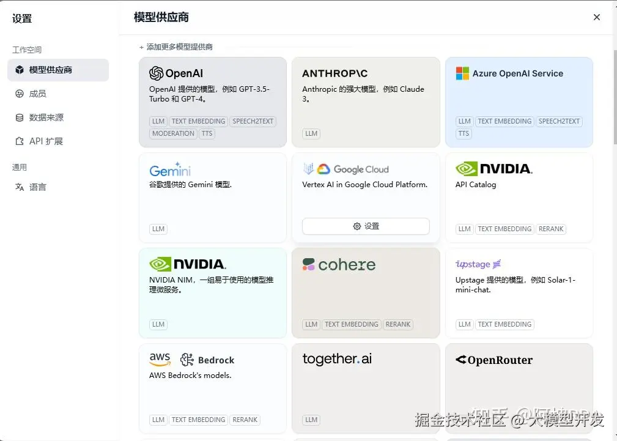Image resolution: width=617 pixels, height=441 pixels.
Task: Click the together.ai logo
Action: pos(337,359)
